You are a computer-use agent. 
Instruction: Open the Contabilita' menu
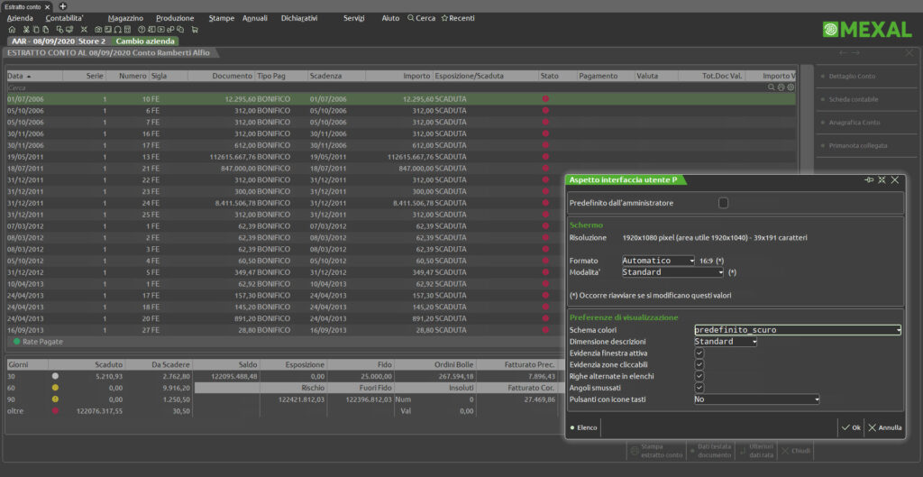(64, 18)
